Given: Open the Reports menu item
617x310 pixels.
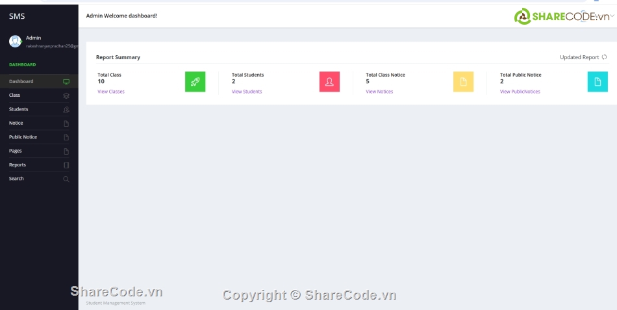Looking at the screenshot, I should [18, 165].
